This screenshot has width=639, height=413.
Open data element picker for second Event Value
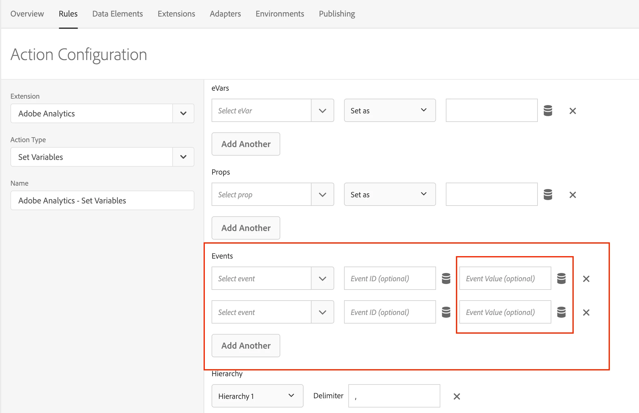(561, 312)
